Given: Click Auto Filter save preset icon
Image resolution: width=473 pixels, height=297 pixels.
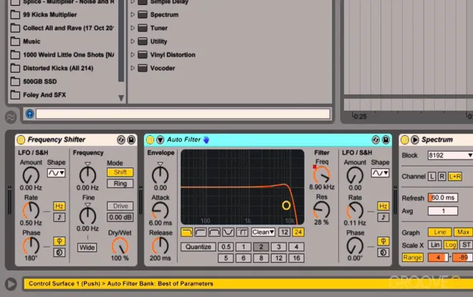Looking at the screenshot, I should [386, 140].
